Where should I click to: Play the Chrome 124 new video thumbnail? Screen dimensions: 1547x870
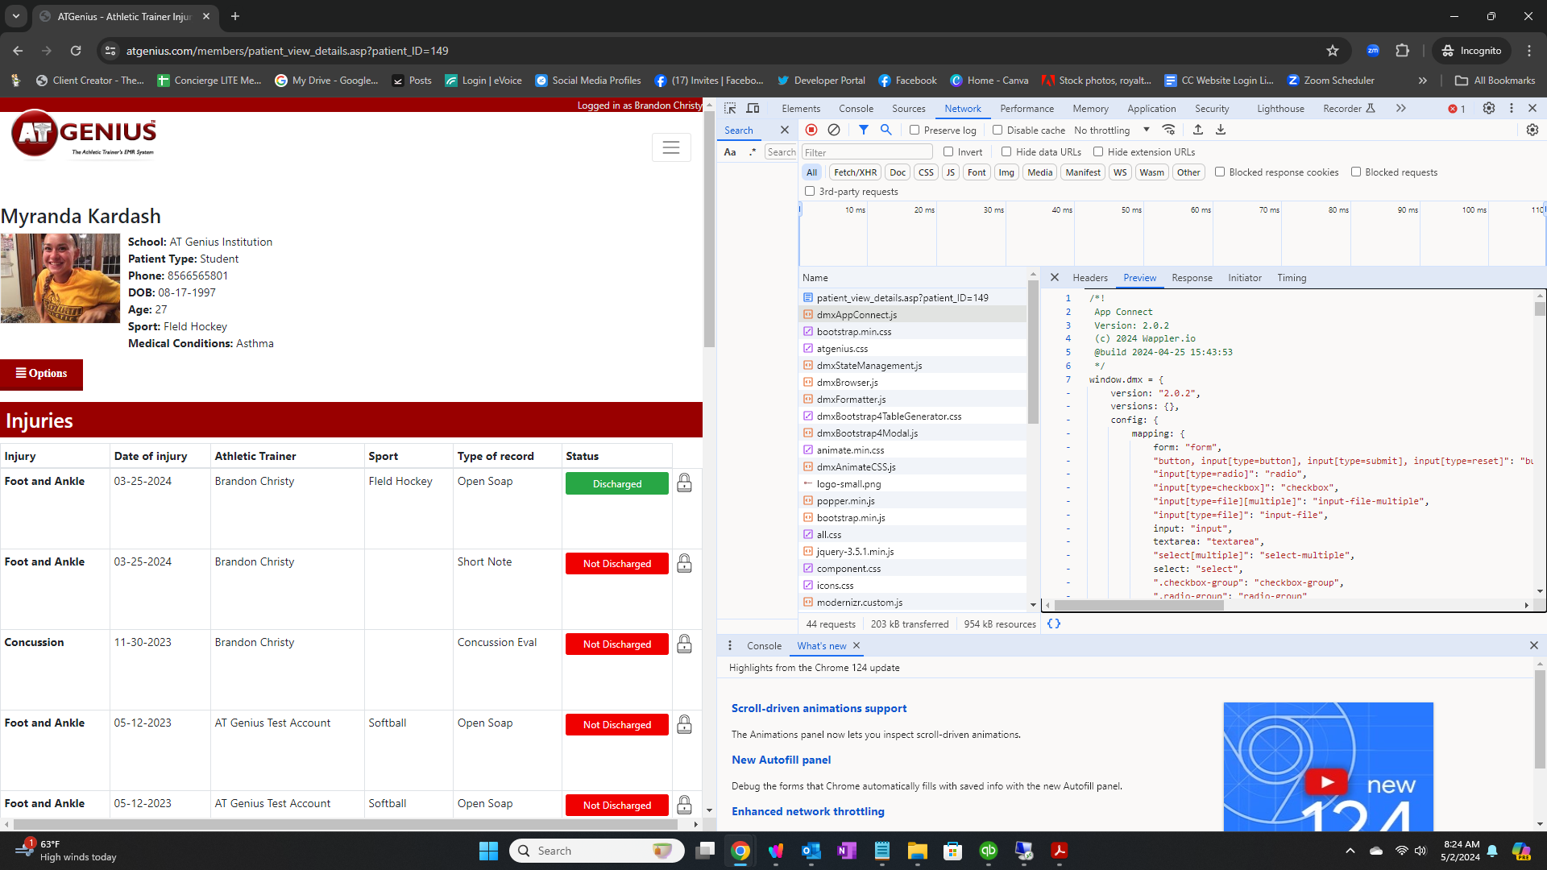(x=1326, y=781)
